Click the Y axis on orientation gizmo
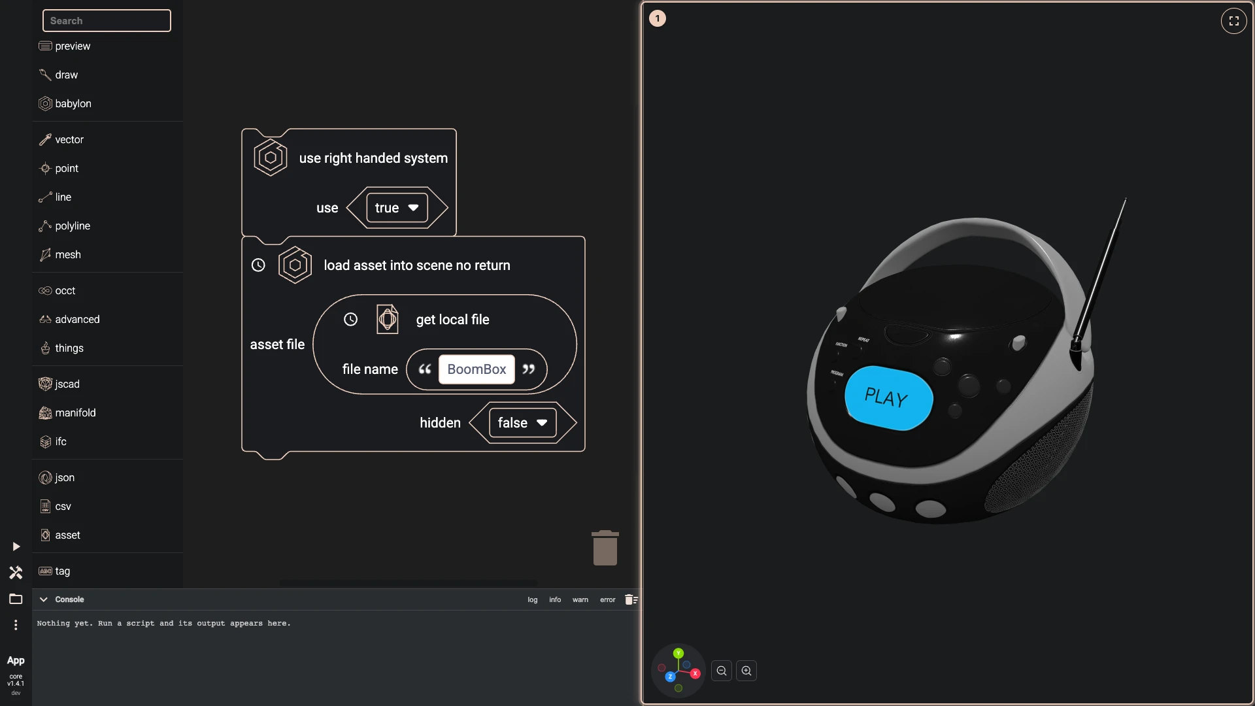The width and height of the screenshot is (1255, 706). click(678, 653)
